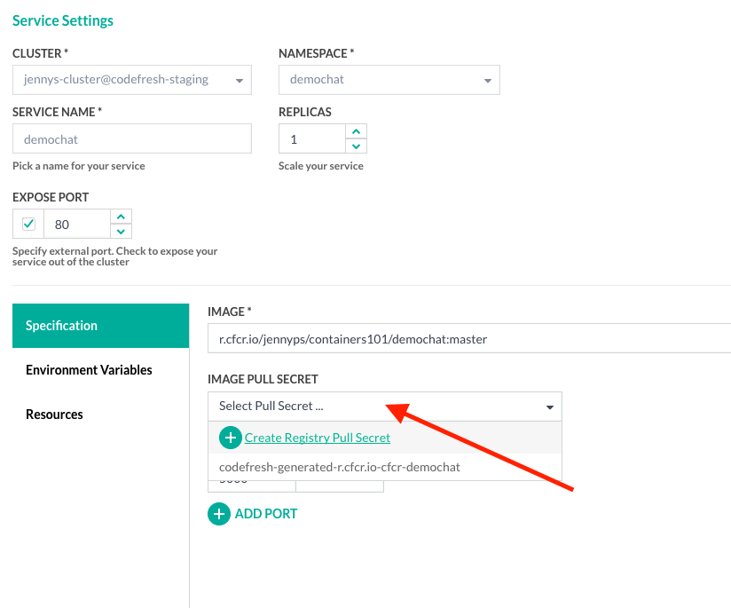Increase replicas with the up arrow
Image resolution: width=731 pixels, height=608 pixels.
356,131
